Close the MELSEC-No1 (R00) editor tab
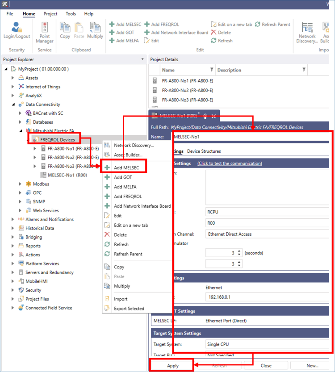Screen dimensions: 335x372 [214, 116]
